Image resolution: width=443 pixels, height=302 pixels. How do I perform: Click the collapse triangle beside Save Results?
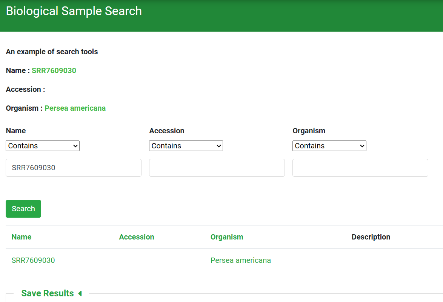[80, 293]
